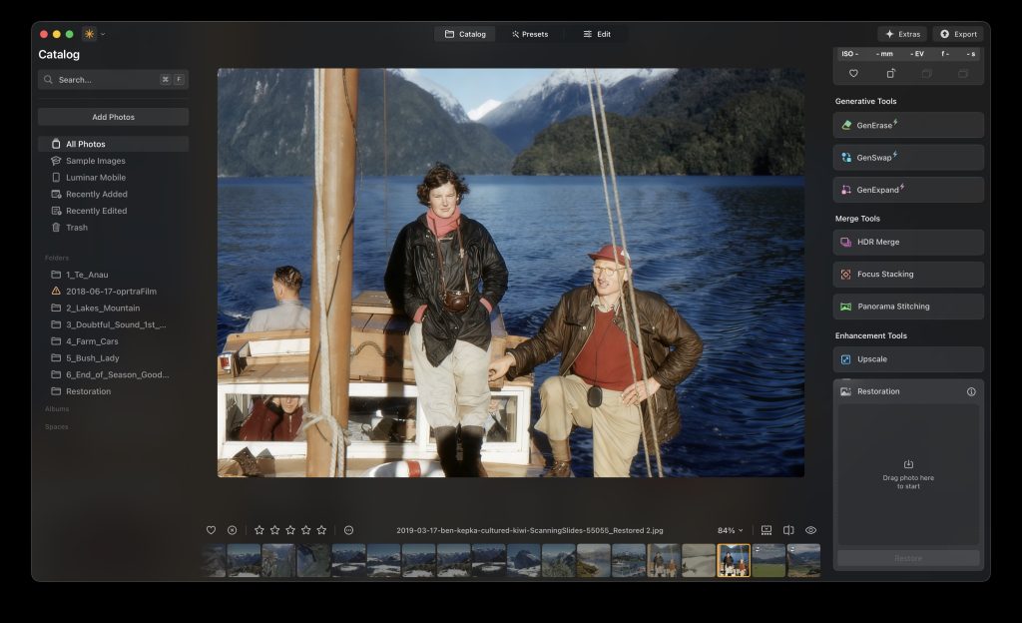Collapse the Folders section in the sidebar
The width and height of the screenshot is (1022, 623).
(57, 258)
